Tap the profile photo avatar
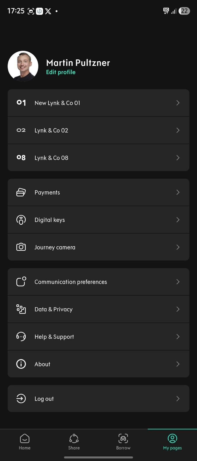Image resolution: width=197 pixels, height=461 pixels. pos(23,66)
